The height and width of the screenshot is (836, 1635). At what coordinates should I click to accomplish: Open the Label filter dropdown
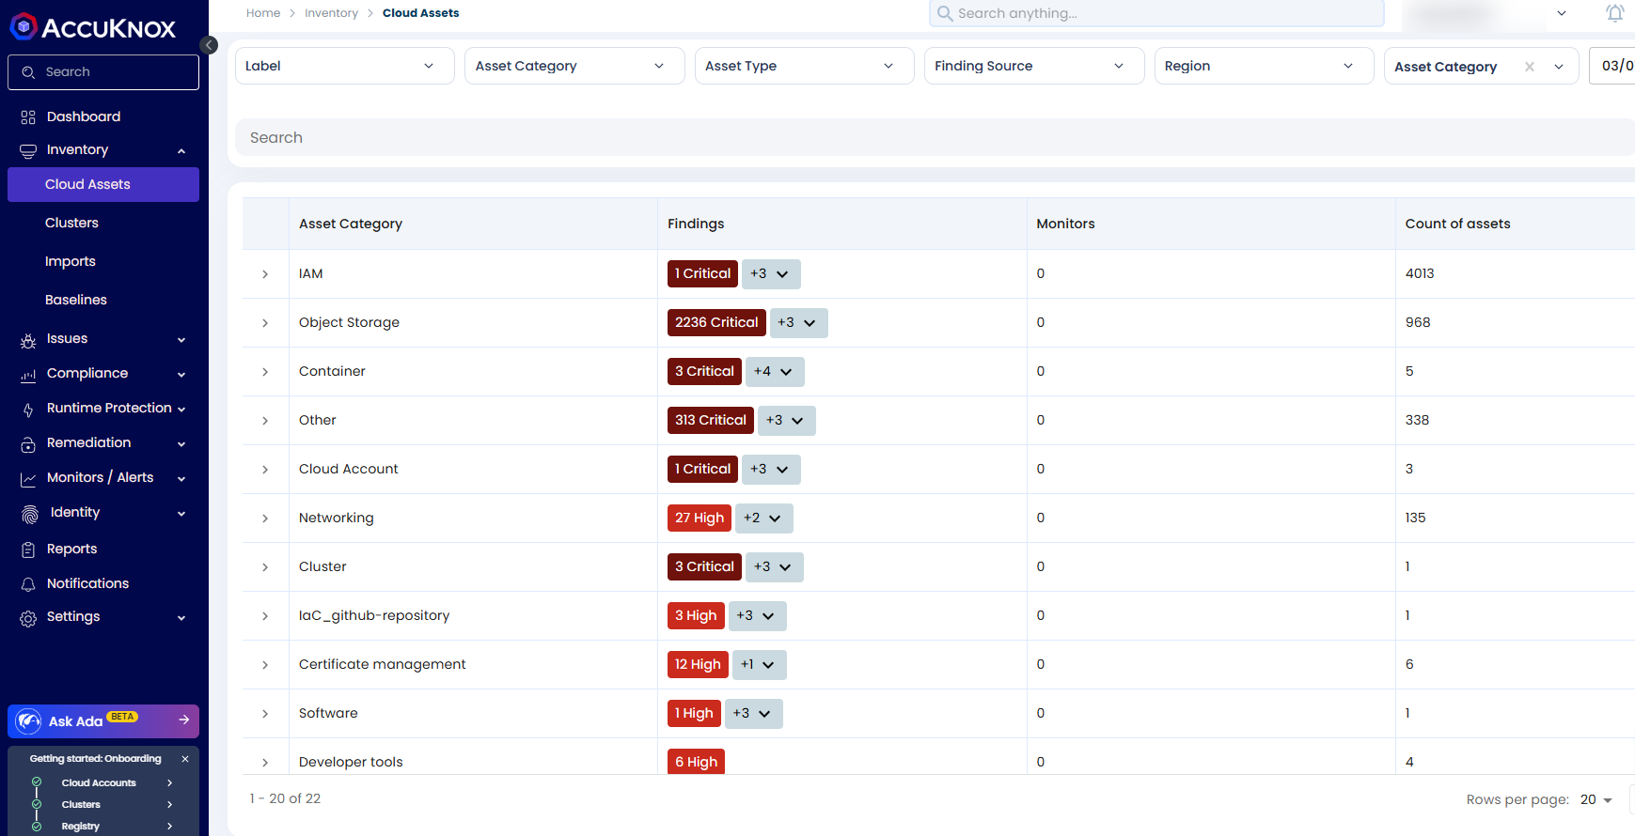pos(344,66)
